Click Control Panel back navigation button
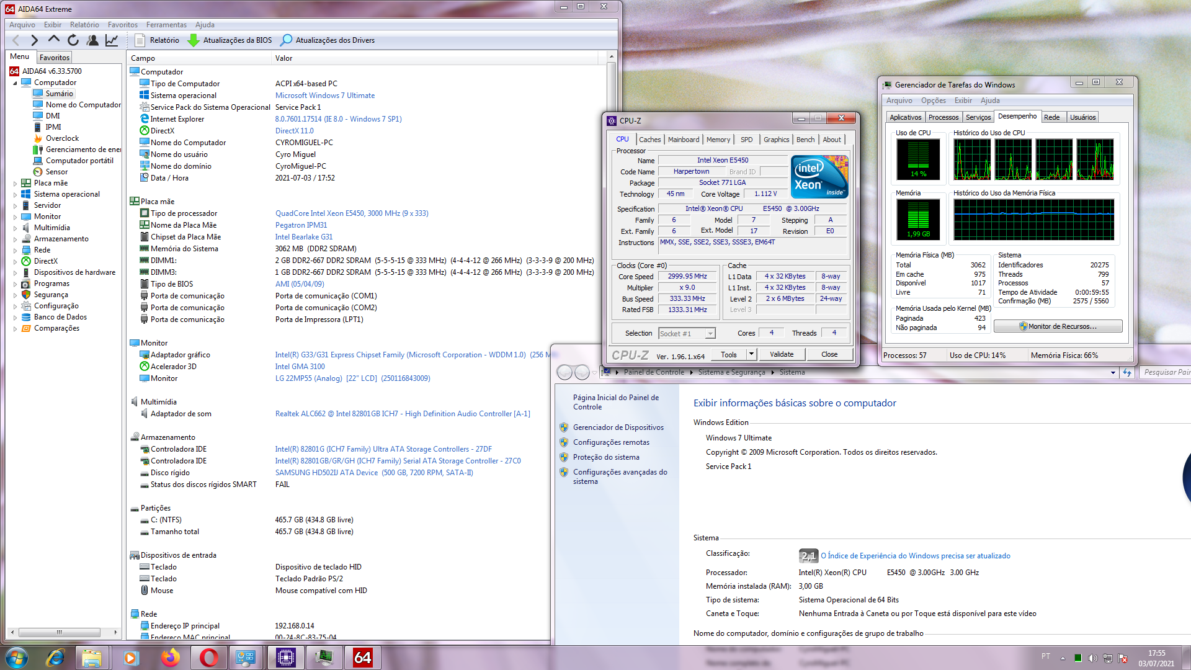The image size is (1191, 670). pos(564,372)
